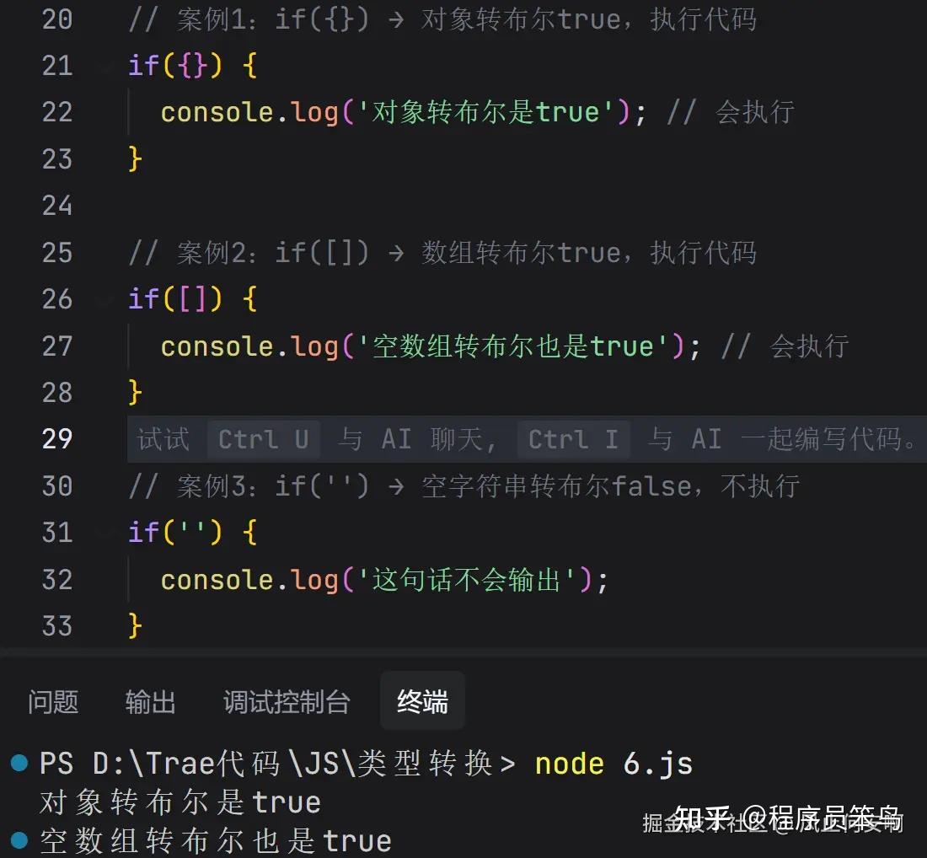The height and width of the screenshot is (858, 927).
Task: Switch to the 问题 tab
Action: pos(53,701)
